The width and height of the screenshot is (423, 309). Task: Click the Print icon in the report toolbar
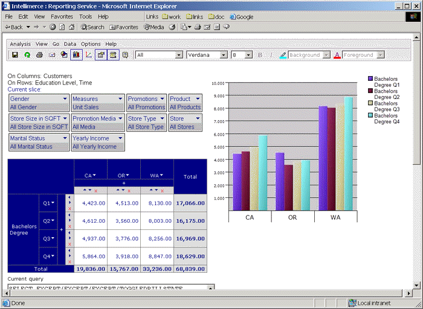[39, 55]
